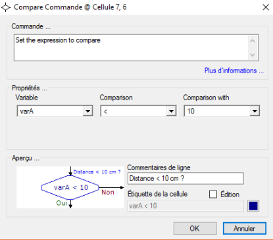Enable the Édition checkbox

click(213, 195)
